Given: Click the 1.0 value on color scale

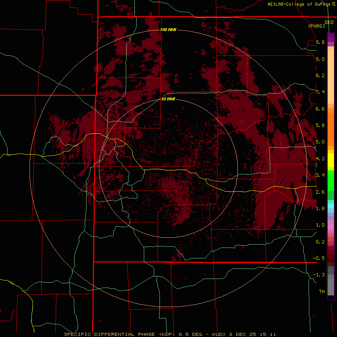Looking at the screenshot, I should pyautogui.click(x=320, y=225).
